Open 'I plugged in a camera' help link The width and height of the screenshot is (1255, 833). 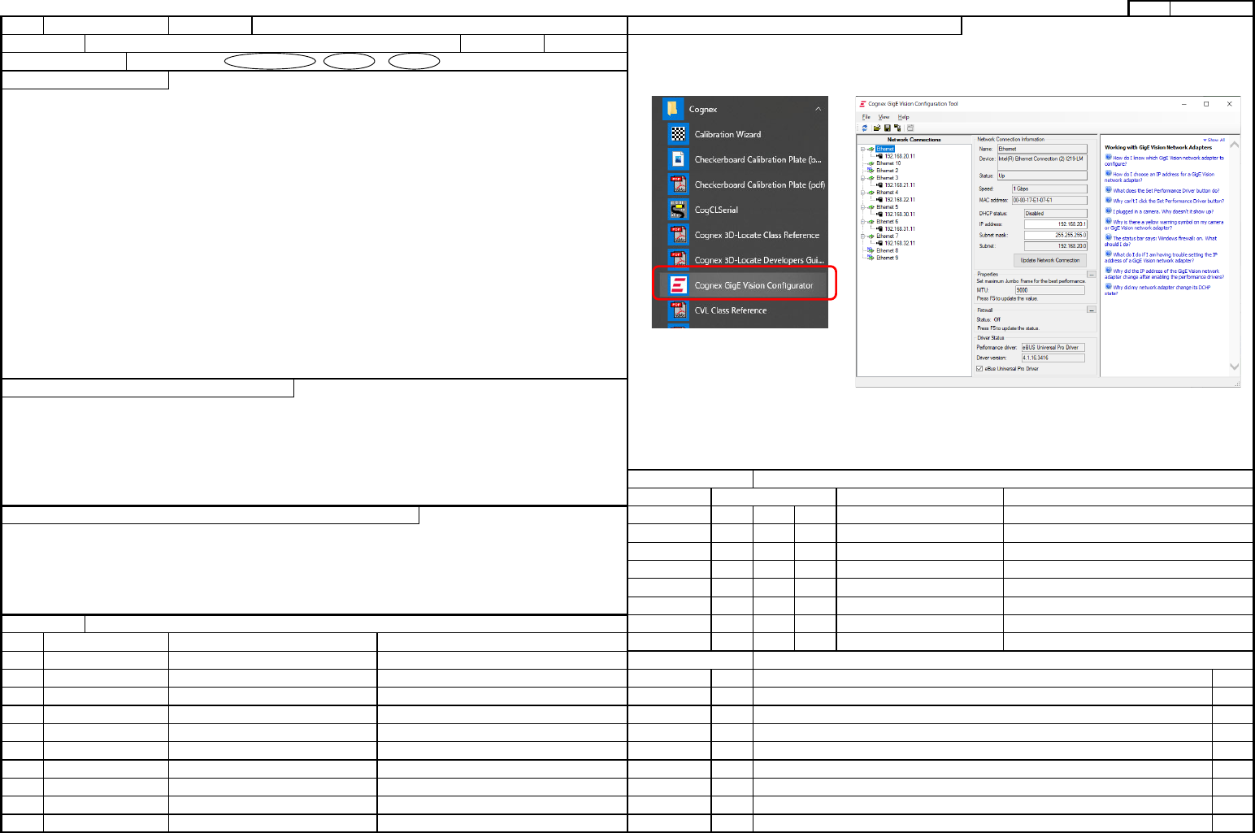click(x=1163, y=211)
